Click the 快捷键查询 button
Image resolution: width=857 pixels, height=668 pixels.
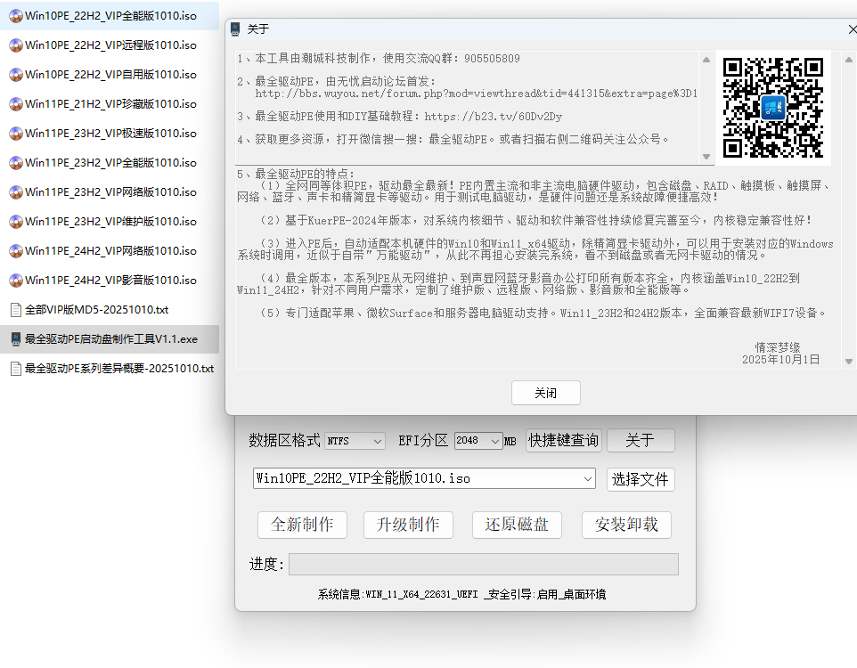[x=563, y=440]
